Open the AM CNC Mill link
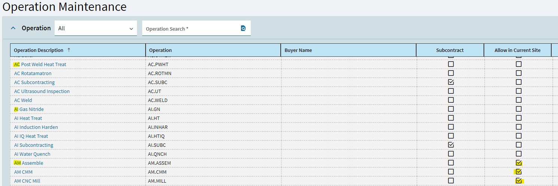 [27, 181]
